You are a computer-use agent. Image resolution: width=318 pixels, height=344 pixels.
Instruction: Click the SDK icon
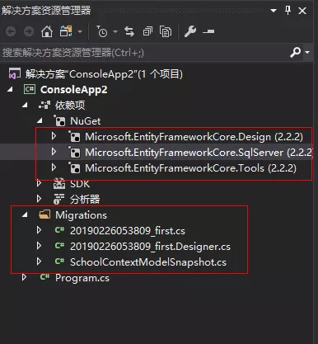click(59, 184)
